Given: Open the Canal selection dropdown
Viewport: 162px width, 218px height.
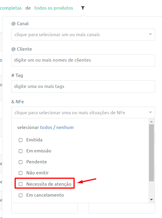Looking at the screenshot, I should (x=83, y=34).
